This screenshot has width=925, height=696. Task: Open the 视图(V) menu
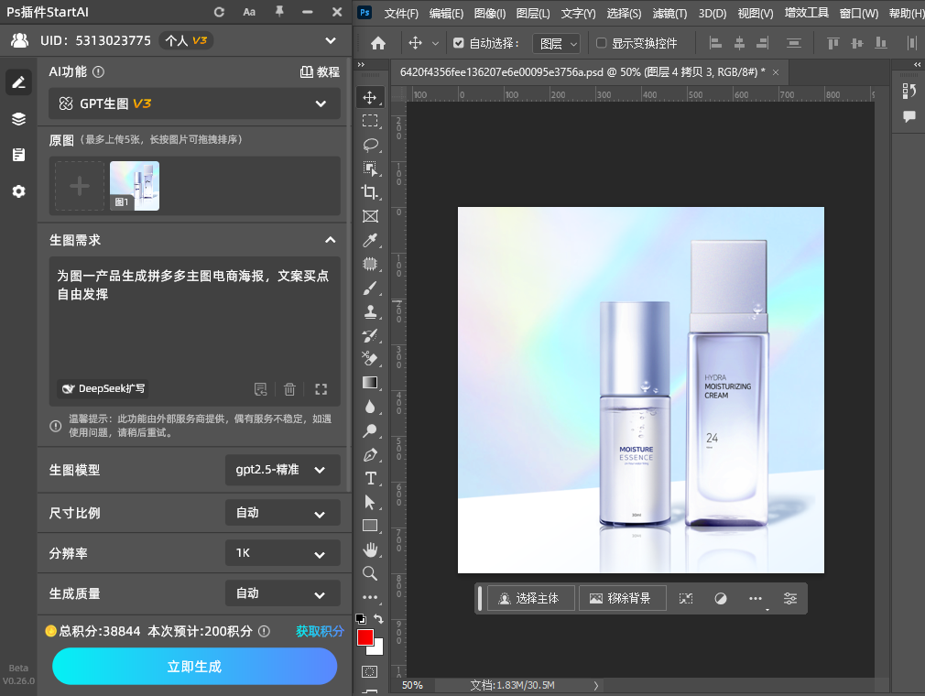(755, 13)
